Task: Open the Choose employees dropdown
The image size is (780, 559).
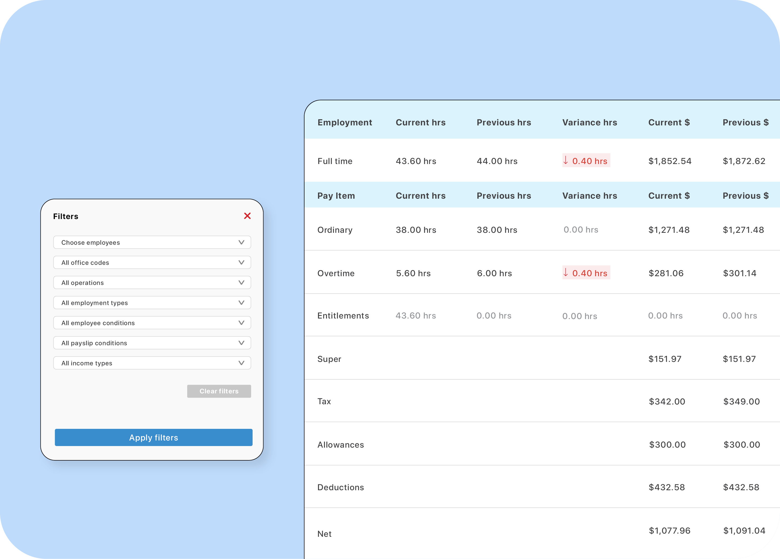Action: click(x=152, y=242)
